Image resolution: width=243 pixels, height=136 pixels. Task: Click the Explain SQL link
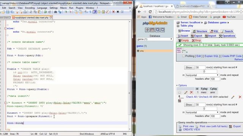coord(211,56)
